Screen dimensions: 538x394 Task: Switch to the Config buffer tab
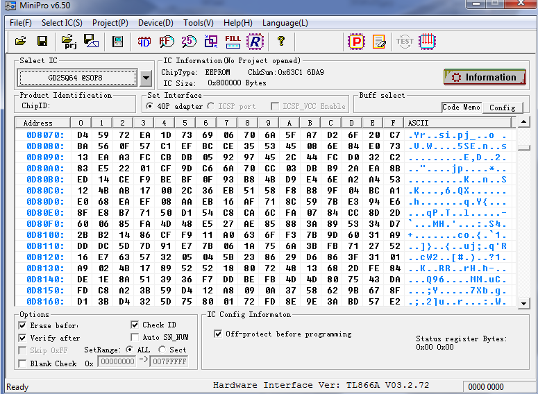tap(502, 108)
